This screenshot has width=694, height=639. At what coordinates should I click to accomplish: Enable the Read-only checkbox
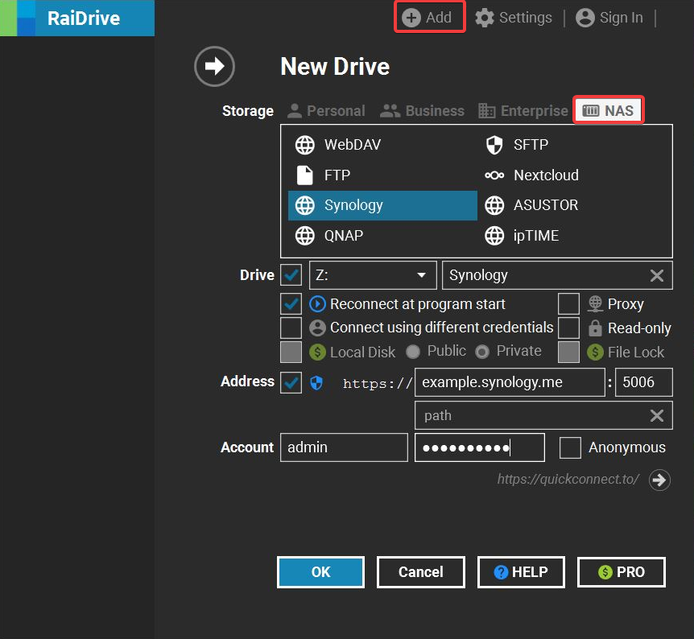pos(569,328)
